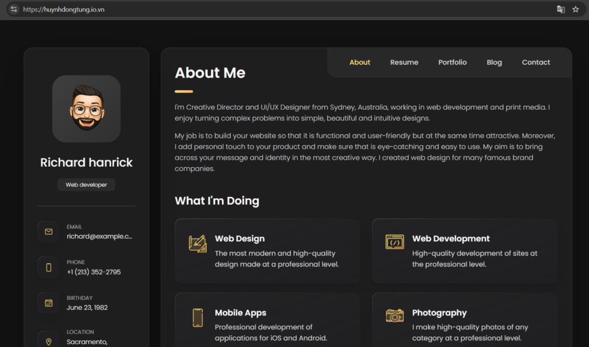Bookmark this page with star icon
Viewport: 589px width, 347px height.
click(575, 9)
